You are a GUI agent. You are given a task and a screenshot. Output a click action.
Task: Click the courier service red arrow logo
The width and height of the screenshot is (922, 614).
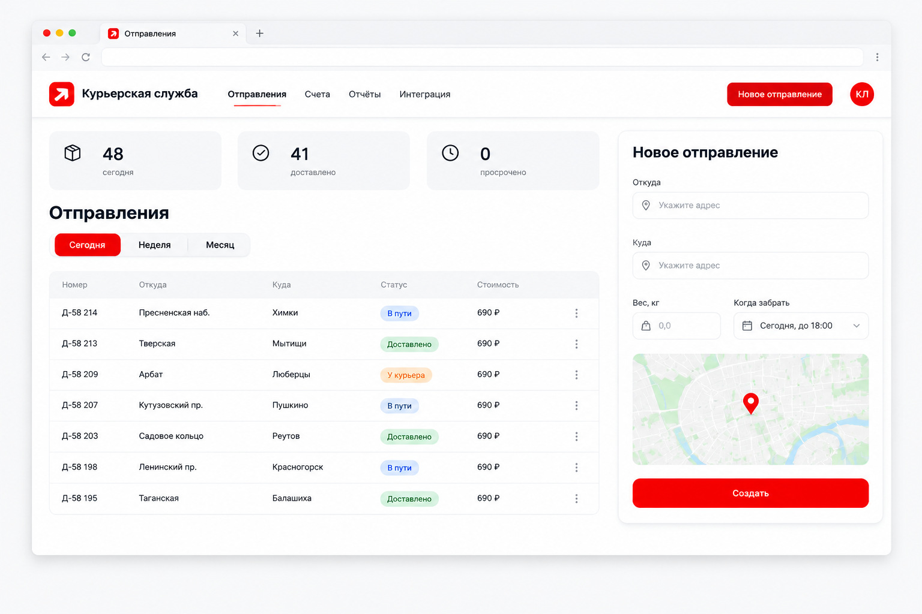62,94
